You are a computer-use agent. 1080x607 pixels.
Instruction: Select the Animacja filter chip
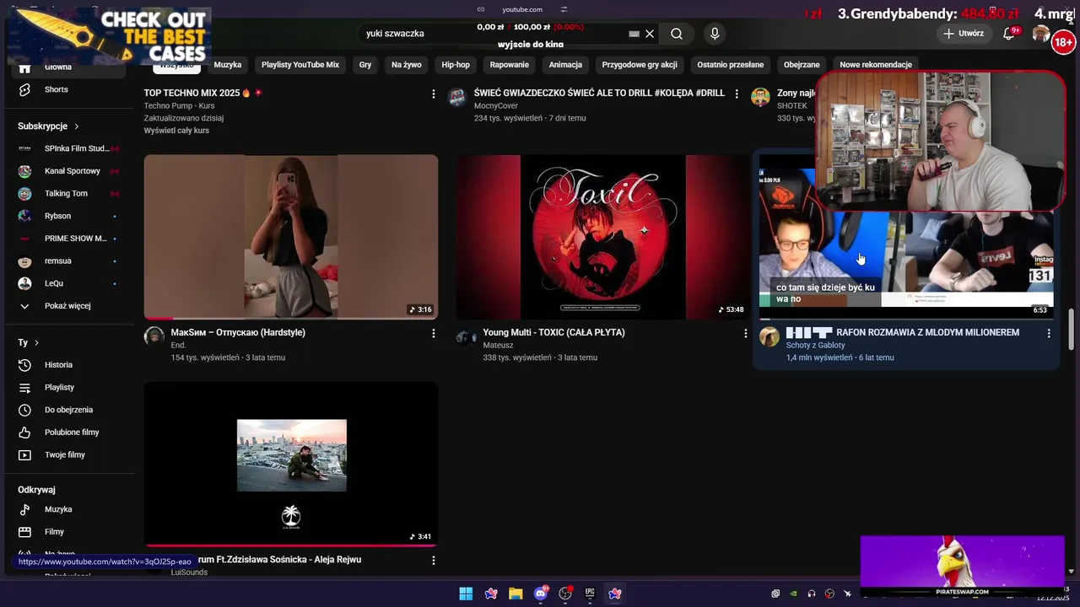point(565,65)
